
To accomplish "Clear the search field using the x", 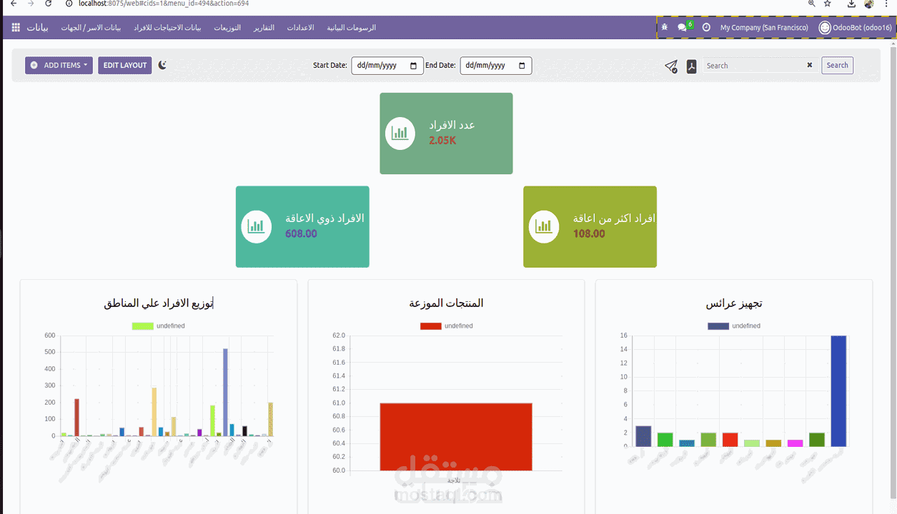I will 809,65.
